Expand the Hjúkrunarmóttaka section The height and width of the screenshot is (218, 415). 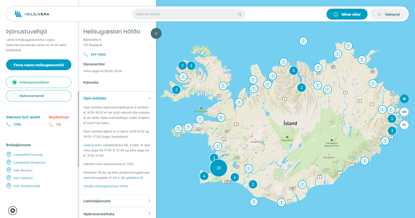coord(149,214)
